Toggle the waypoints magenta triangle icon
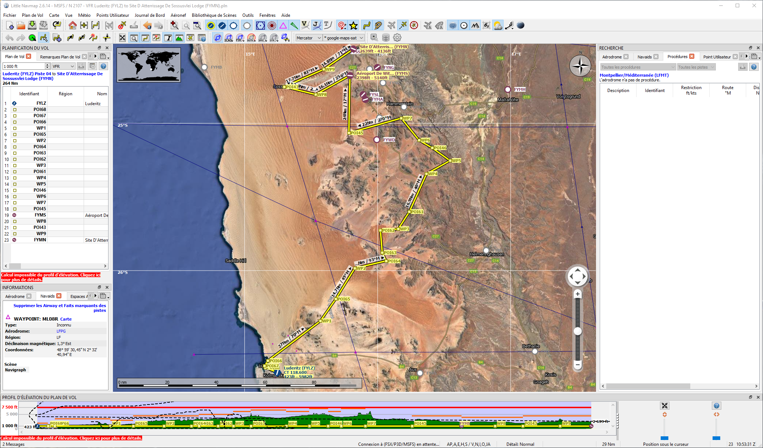Image resolution: width=763 pixels, height=448 pixels. coord(283,26)
